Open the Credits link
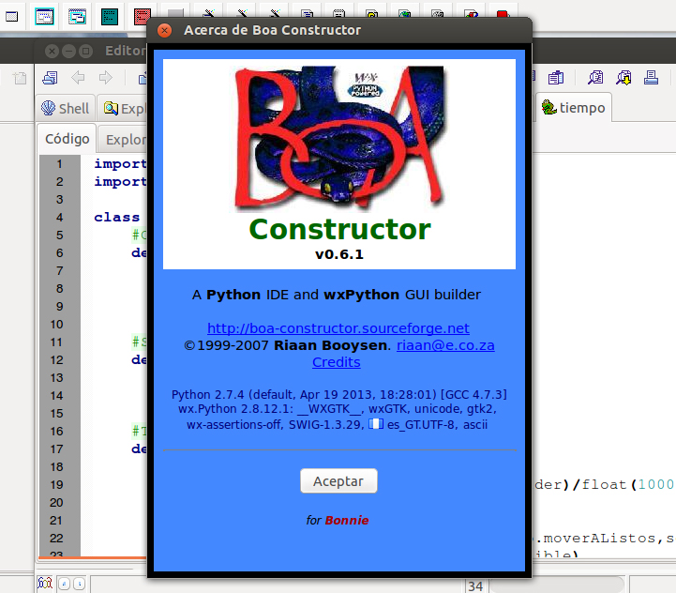 tap(337, 362)
